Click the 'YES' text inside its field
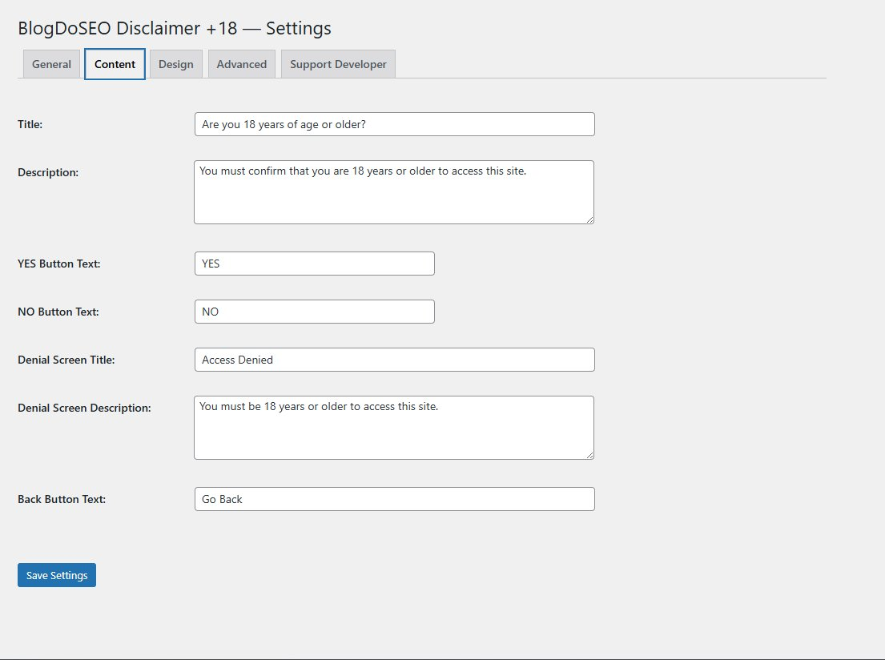This screenshot has height=660, width=885. pyautogui.click(x=210, y=263)
